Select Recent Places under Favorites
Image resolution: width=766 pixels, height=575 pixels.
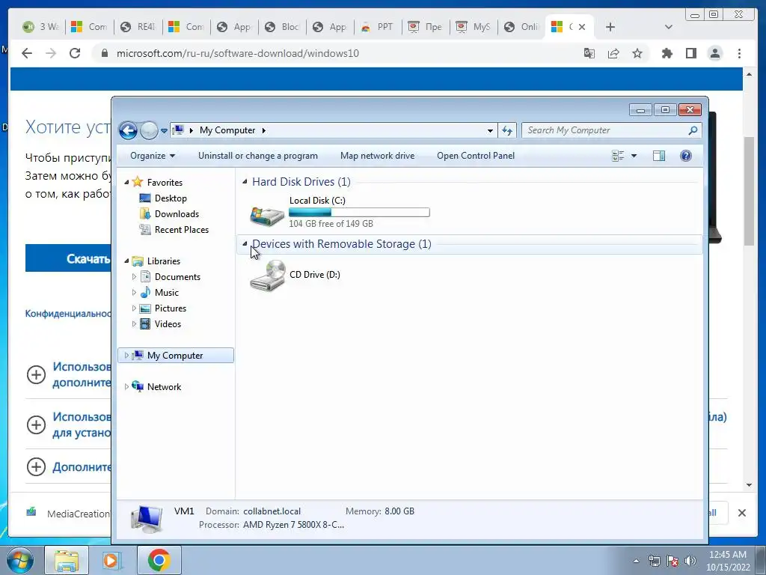click(x=182, y=229)
